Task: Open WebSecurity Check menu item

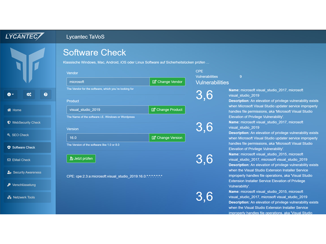Action: [x=27, y=122]
